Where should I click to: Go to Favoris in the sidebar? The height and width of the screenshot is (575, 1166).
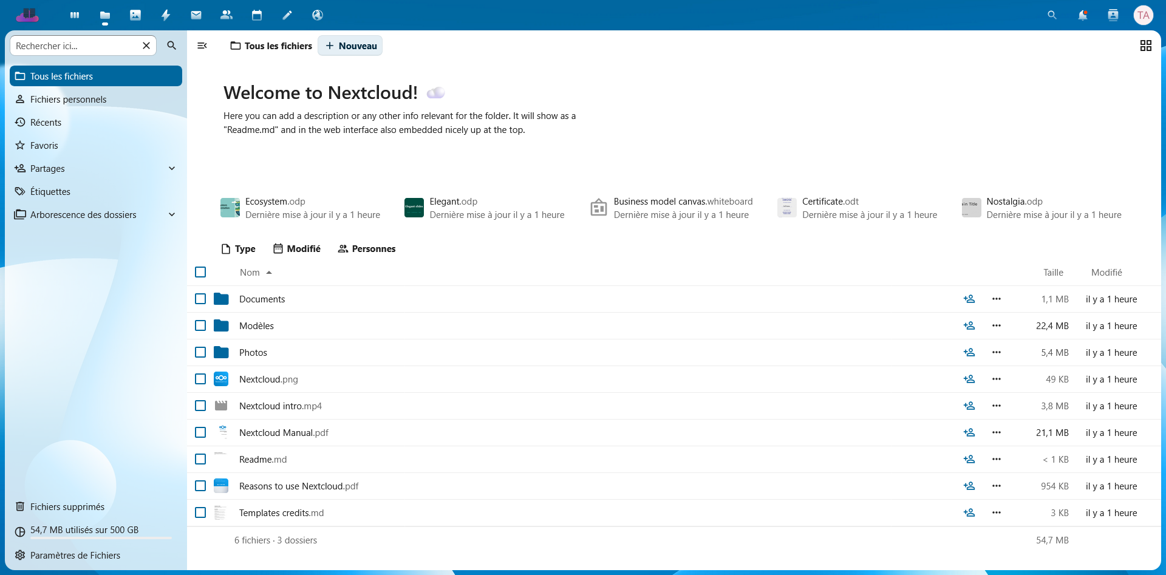(44, 145)
